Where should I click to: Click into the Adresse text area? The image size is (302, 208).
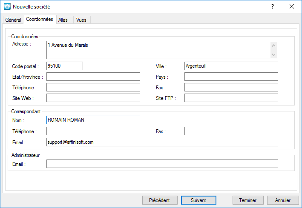click(162, 50)
